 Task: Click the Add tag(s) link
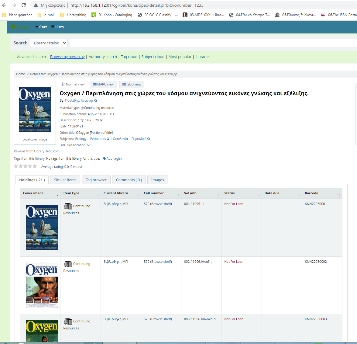pos(112,158)
